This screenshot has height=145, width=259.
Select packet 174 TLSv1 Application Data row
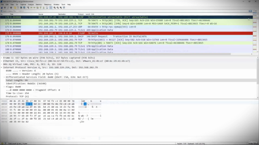(x=126, y=30)
